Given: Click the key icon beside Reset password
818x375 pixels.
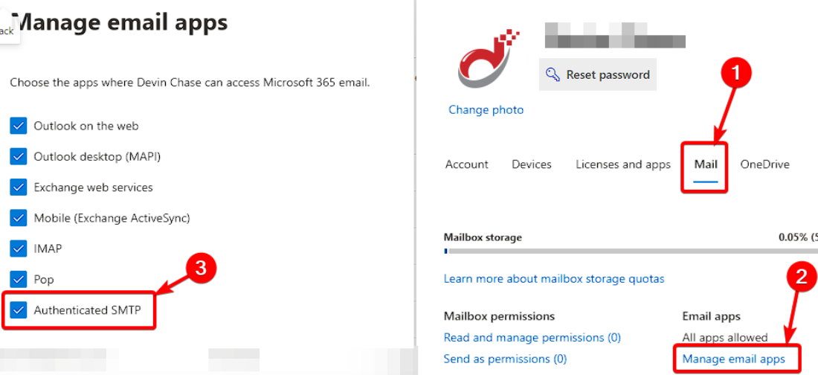Looking at the screenshot, I should pos(553,74).
